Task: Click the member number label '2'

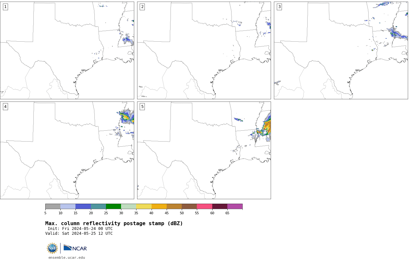Action: click(142, 7)
